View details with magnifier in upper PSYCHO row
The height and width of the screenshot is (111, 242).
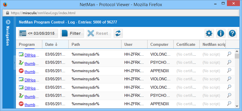229,62
